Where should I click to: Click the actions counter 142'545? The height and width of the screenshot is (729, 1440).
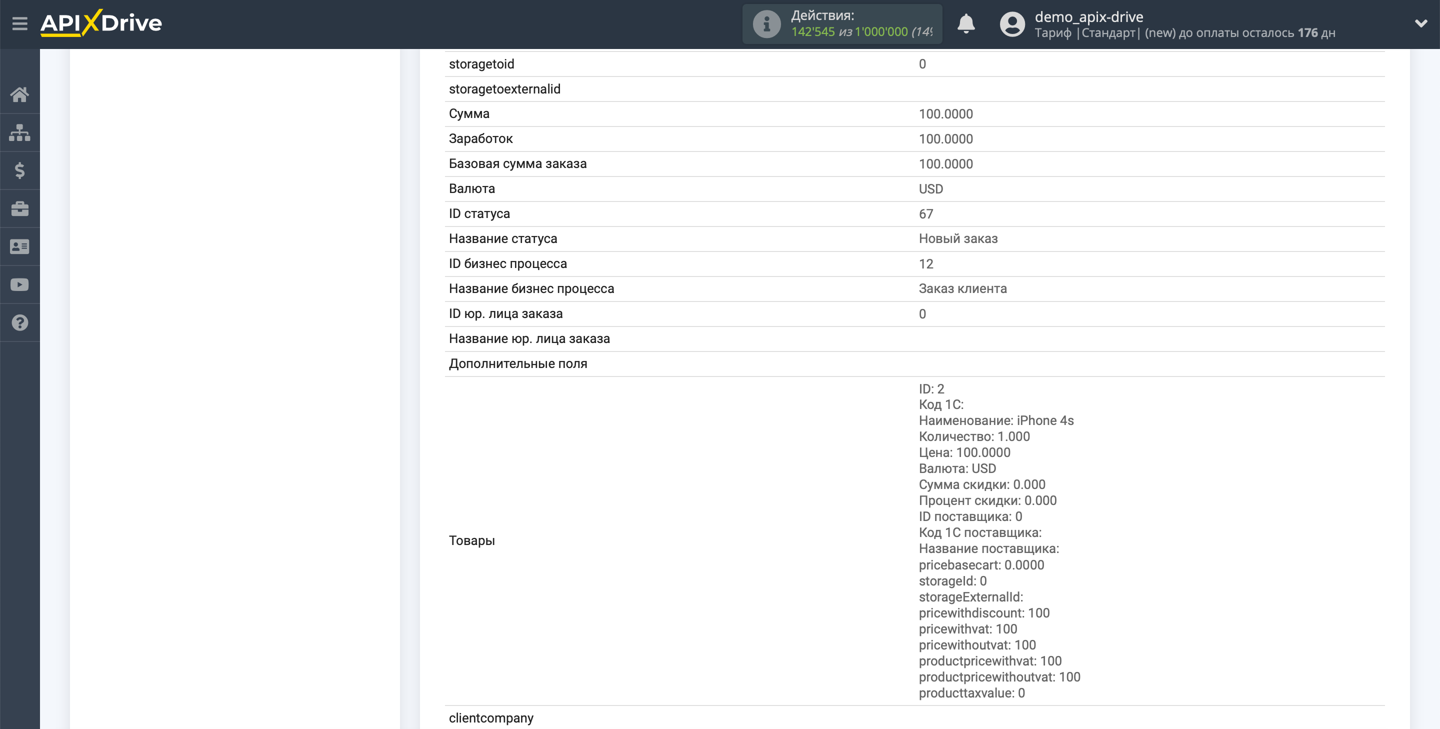[813, 32]
